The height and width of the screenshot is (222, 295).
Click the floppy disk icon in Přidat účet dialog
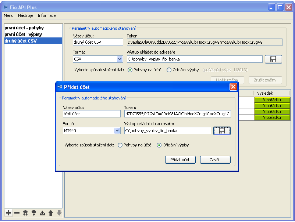[x=222, y=131]
